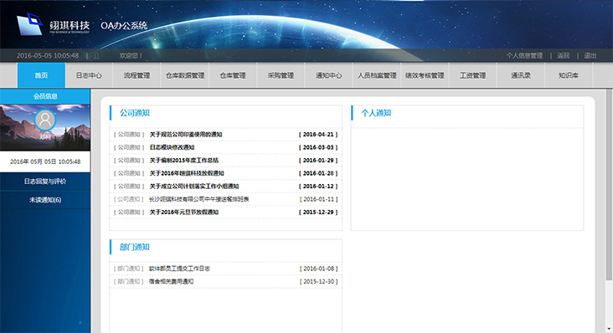This screenshot has width=613, height=333.
Task: Click the vertical page scrollbar thumb
Action: pos(609,184)
